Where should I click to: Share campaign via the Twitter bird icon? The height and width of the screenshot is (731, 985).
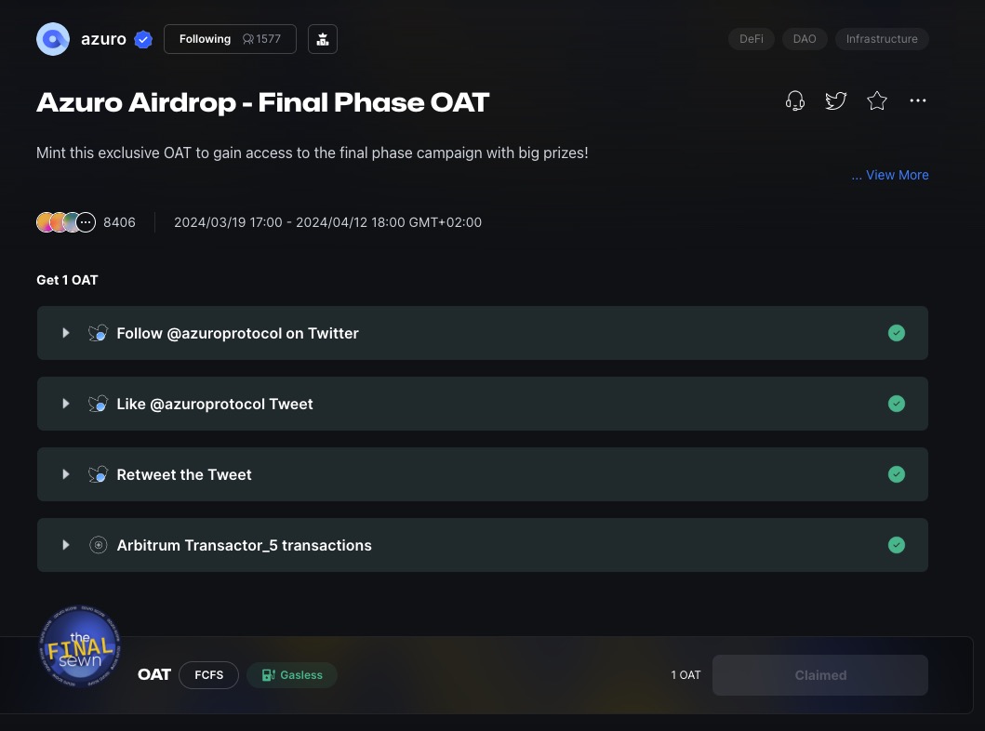coord(835,100)
